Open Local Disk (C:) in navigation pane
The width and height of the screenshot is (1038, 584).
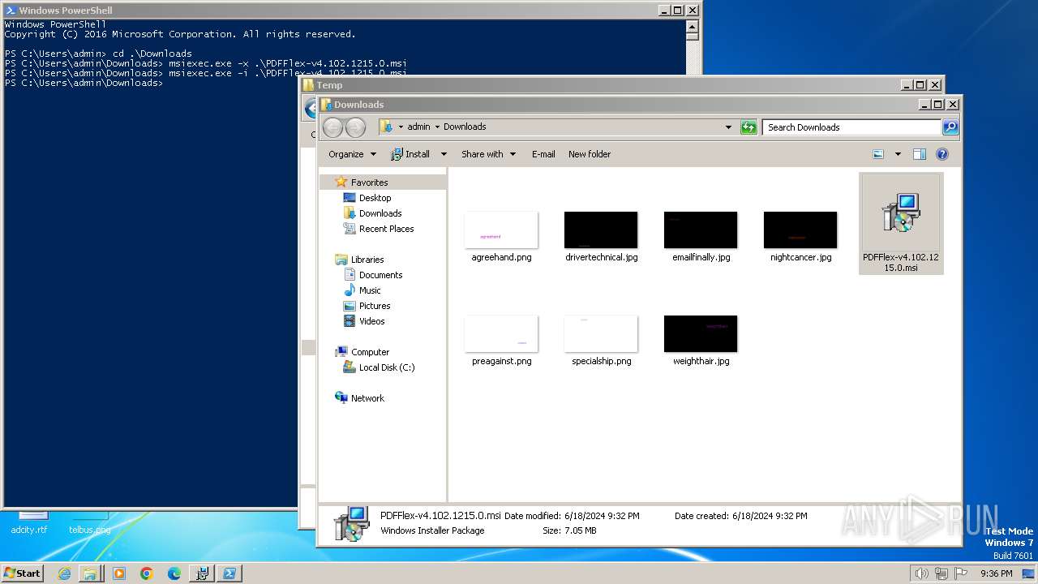click(x=386, y=367)
